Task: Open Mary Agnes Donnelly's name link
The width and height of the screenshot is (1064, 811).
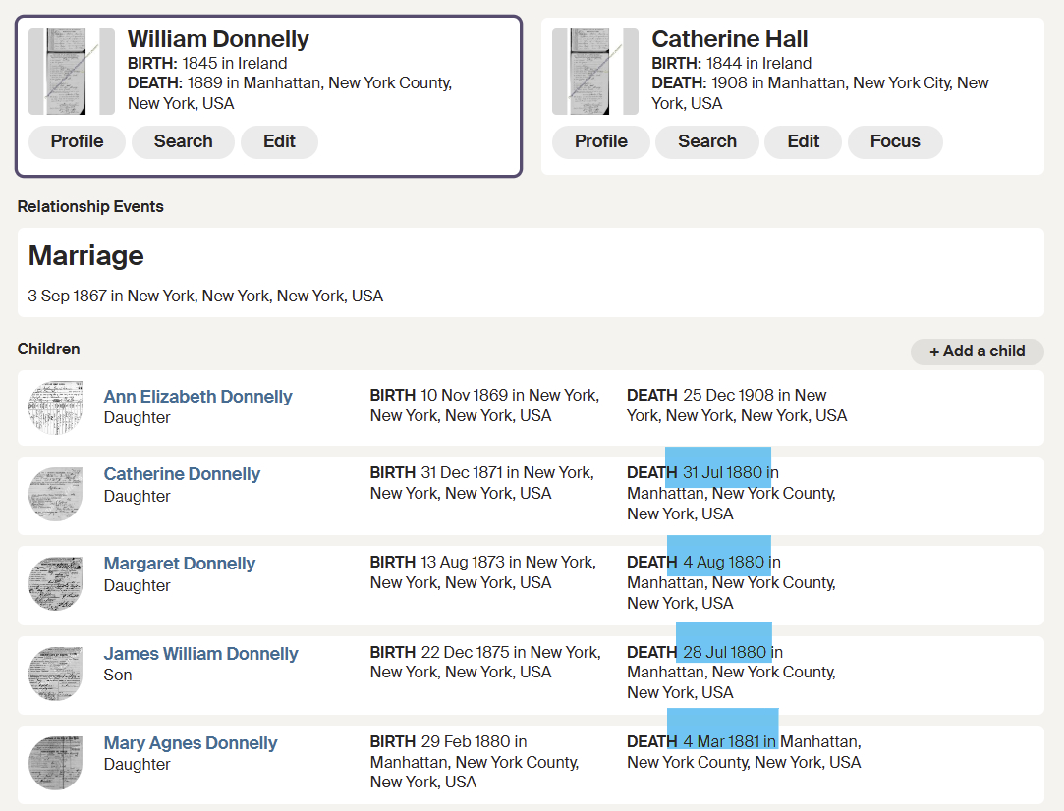Action: [x=191, y=743]
